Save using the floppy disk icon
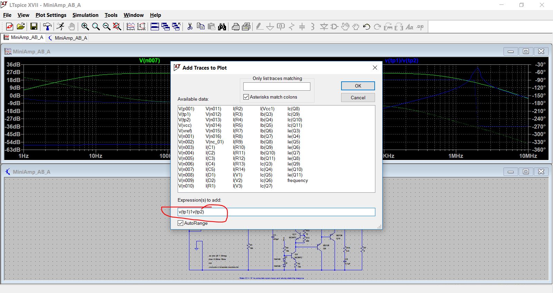 tap(34, 27)
